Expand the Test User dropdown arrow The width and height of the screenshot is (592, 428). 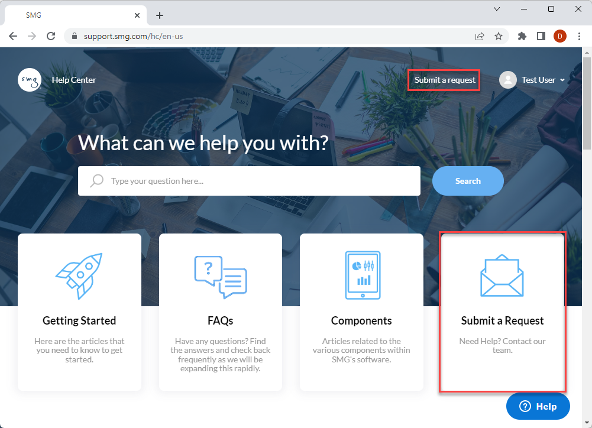click(562, 80)
